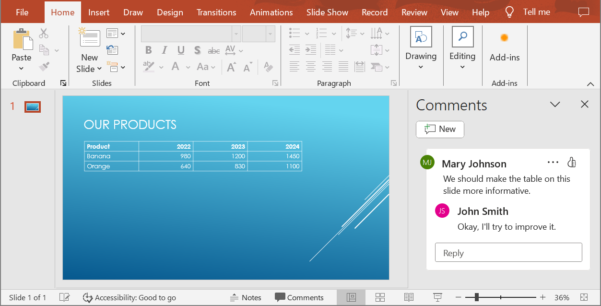Toggle bold formatting in the Font group
Viewport: 601px width, 306px height.
click(x=148, y=50)
